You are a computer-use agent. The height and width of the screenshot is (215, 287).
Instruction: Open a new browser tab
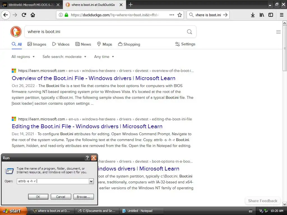[x=131, y=4]
